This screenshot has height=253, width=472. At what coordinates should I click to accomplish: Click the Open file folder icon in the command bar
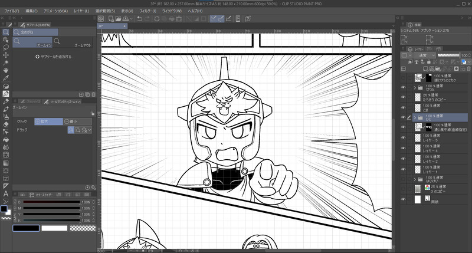(119, 19)
